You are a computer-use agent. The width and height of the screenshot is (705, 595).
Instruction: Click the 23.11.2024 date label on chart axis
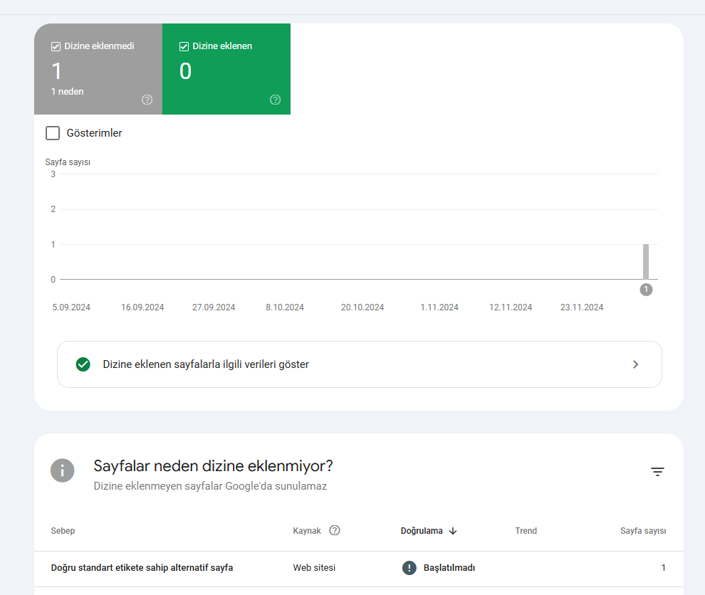(x=581, y=307)
